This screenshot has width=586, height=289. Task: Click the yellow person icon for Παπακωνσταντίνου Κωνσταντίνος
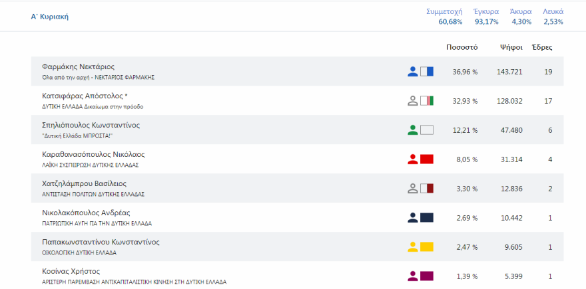point(412,247)
